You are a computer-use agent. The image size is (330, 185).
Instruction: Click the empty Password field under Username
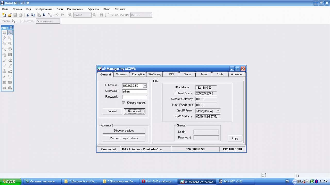pos(135,97)
